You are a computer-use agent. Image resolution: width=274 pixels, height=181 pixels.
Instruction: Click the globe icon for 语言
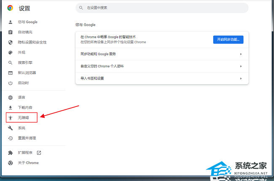point(11,97)
